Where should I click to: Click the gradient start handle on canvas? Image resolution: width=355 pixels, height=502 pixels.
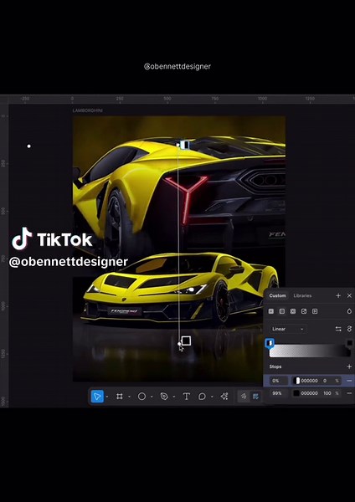[178, 145]
